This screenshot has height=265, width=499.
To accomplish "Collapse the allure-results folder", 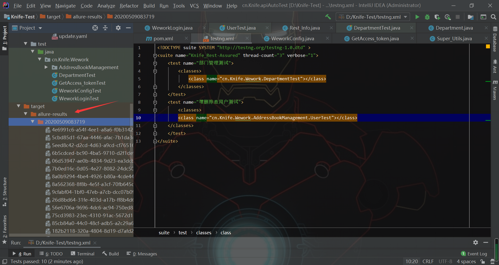I will pyautogui.click(x=25, y=114).
